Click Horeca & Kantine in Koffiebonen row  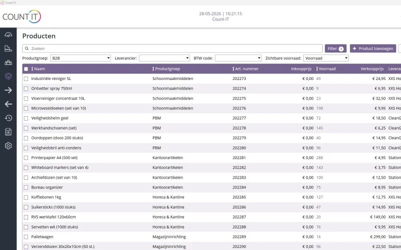(x=168, y=197)
